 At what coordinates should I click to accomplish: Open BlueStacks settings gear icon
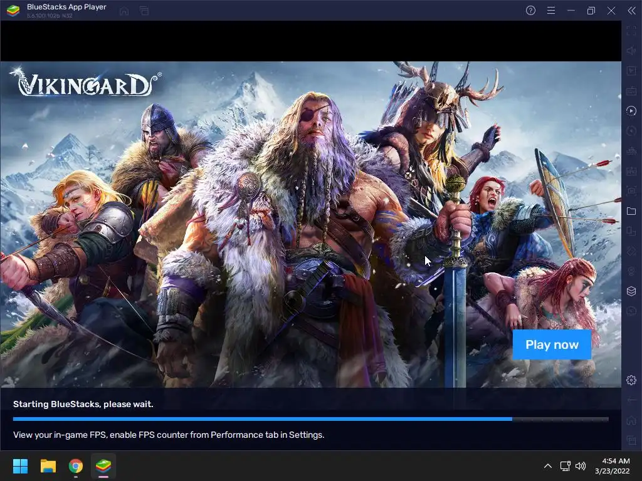click(x=631, y=380)
